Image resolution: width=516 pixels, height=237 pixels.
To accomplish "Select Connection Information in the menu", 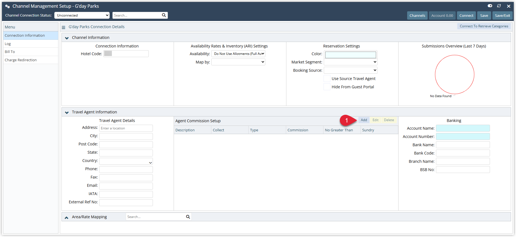I will pyautogui.click(x=31, y=35).
